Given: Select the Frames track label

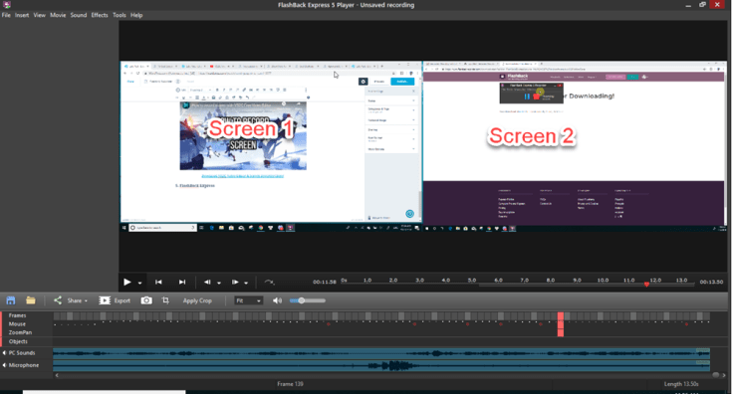Looking at the screenshot, I should (x=17, y=315).
